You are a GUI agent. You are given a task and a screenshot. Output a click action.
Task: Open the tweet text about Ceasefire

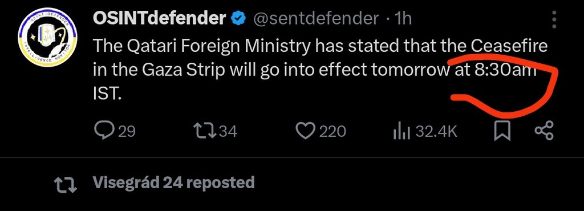coord(321,70)
